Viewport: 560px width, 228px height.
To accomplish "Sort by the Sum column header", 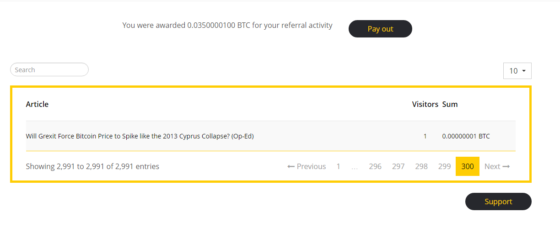I will 450,104.
